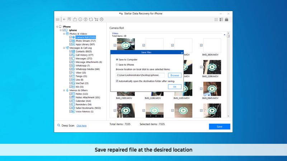The width and height of the screenshot is (287, 161).
Task: Open the hamburger menu in the toolbar
Action: click(x=57, y=19)
